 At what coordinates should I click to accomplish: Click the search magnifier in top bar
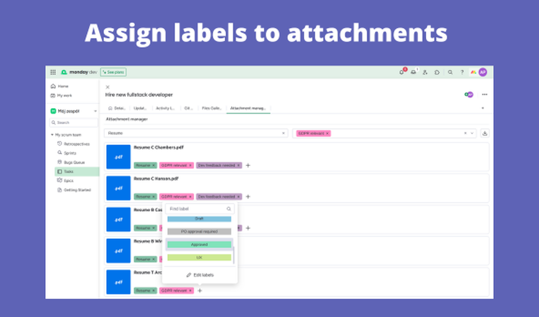click(450, 72)
